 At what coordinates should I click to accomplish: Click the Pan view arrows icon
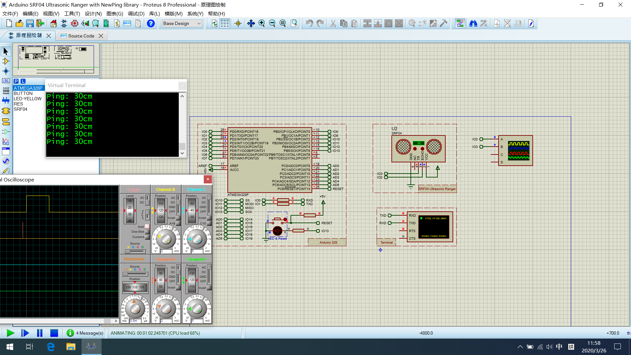point(251,23)
